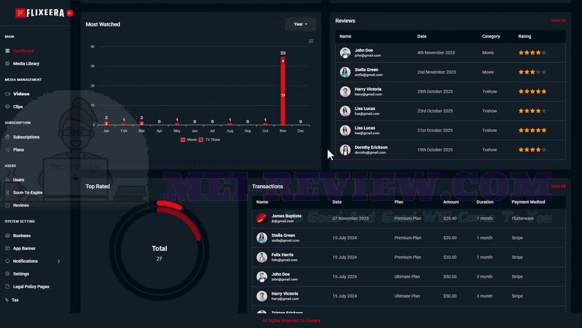Open Tax settings in sidebar
The image size is (582, 328).
coord(15,300)
